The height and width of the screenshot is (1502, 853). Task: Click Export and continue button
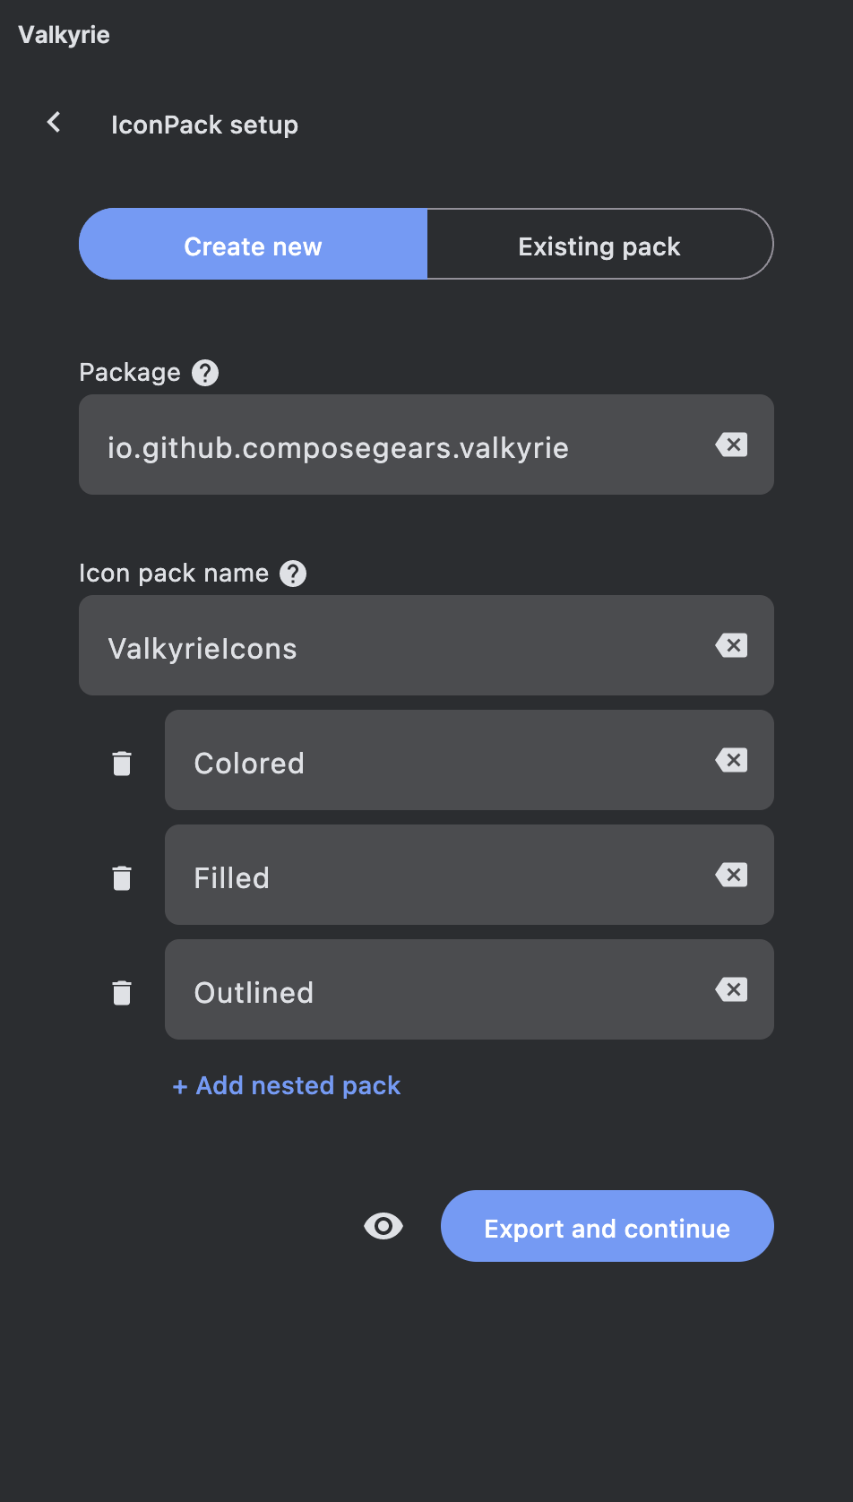(607, 1227)
